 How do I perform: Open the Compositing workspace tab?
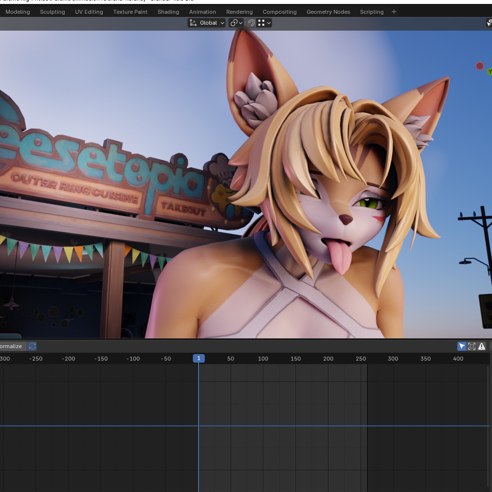[280, 12]
